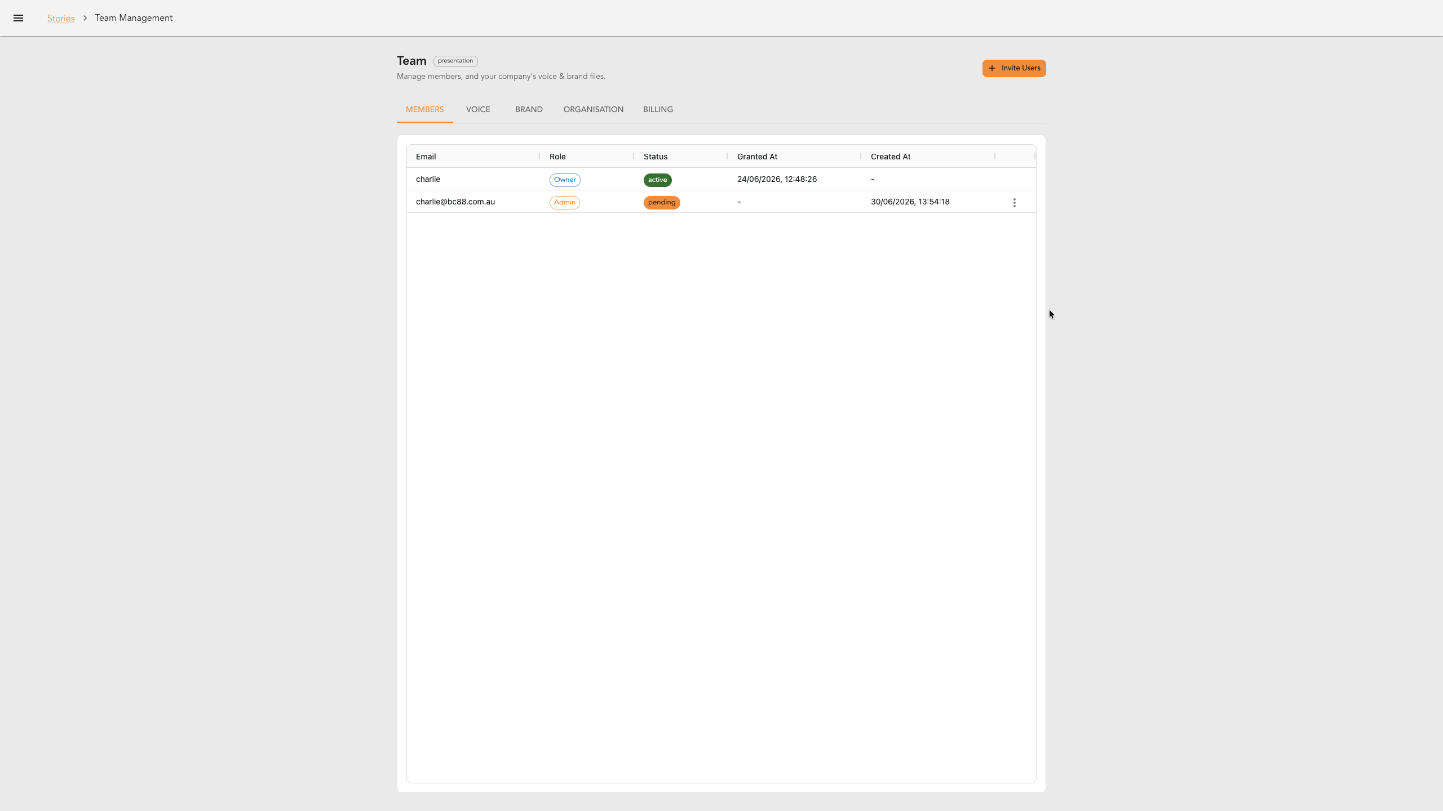This screenshot has width=1443, height=811.
Task: Click the Granted At column header
Action: 794,157
